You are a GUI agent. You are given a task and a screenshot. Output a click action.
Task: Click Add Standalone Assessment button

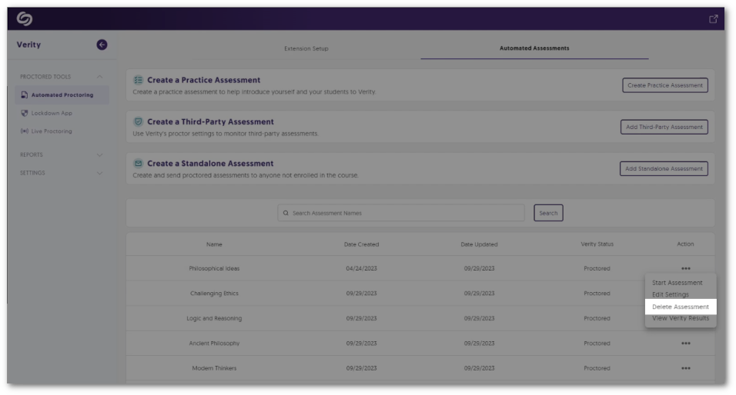click(664, 169)
